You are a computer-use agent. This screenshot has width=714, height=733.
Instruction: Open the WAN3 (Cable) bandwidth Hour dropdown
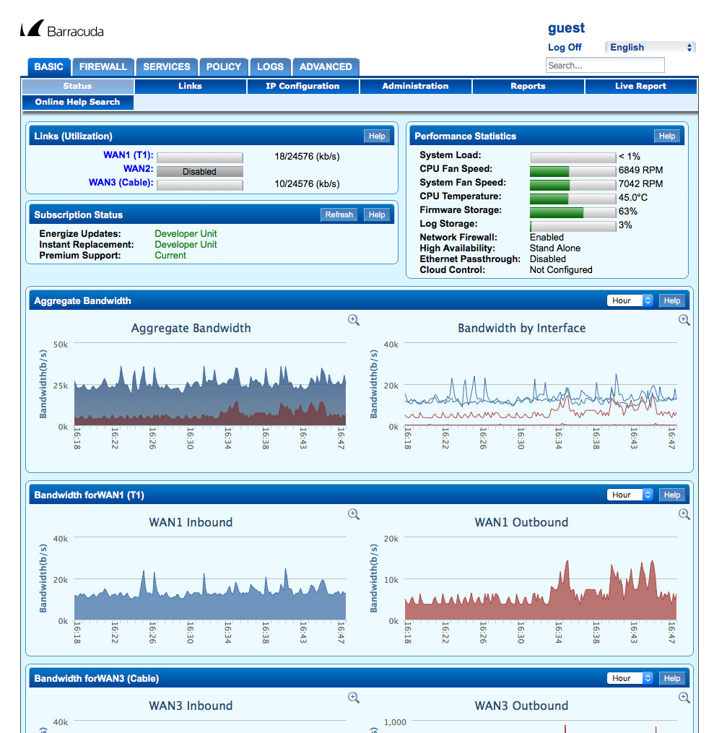point(630,678)
